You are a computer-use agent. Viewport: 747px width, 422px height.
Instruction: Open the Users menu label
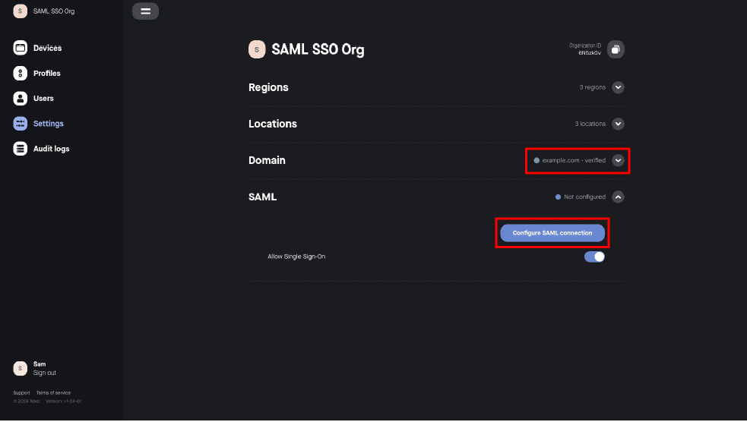[43, 99]
